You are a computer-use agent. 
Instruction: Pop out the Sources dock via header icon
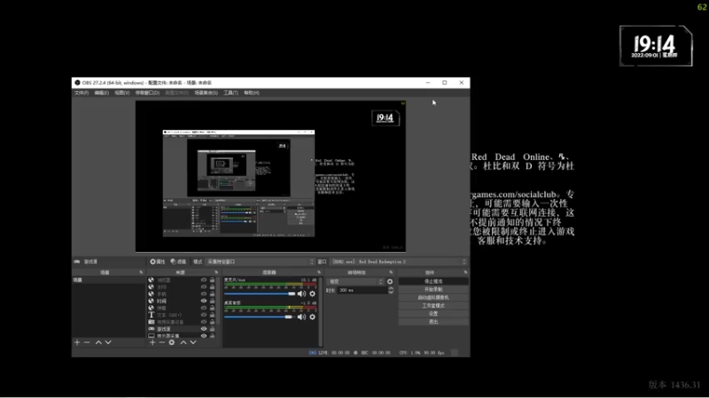click(216, 272)
